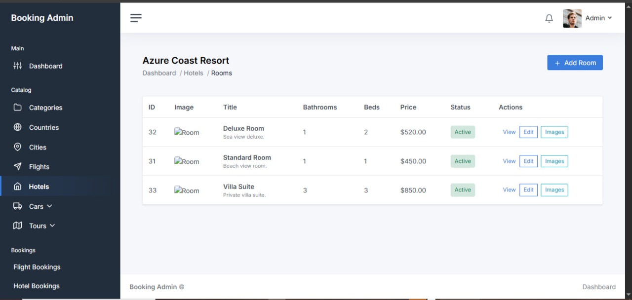Image resolution: width=632 pixels, height=300 pixels.
Task: Expand the Tours submenu chevron
Action: (52, 225)
